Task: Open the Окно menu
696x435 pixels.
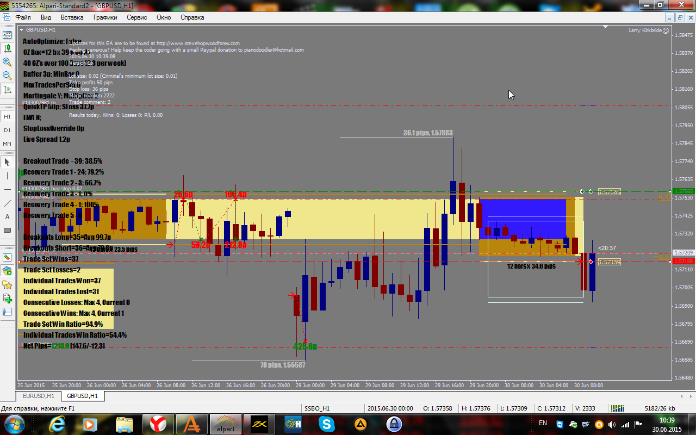Action: (x=164, y=17)
